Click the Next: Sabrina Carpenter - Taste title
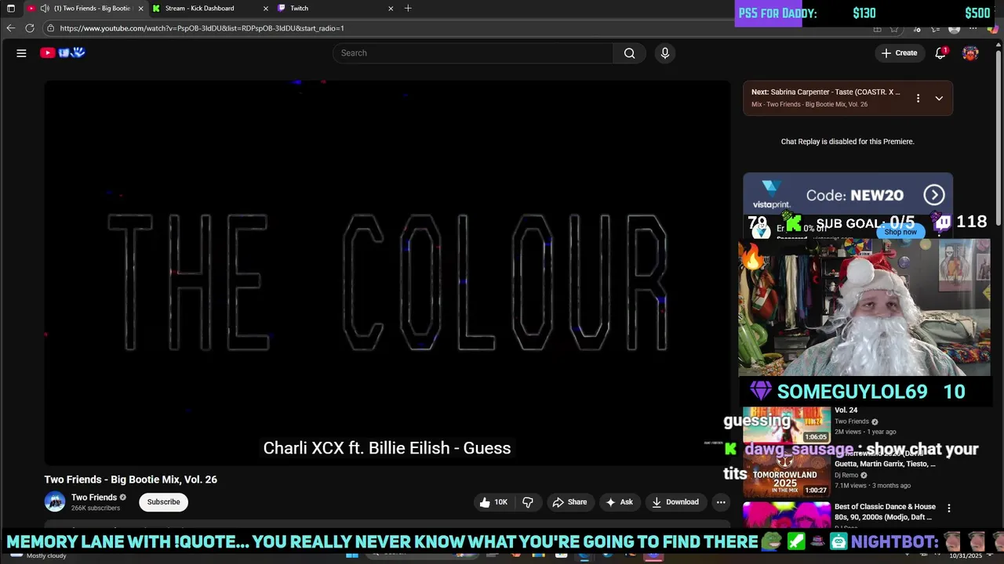The width and height of the screenshot is (1004, 564). coord(826,92)
